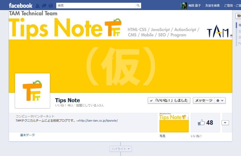
Task: Click the いいね！ label link
Action: (x=196, y=136)
